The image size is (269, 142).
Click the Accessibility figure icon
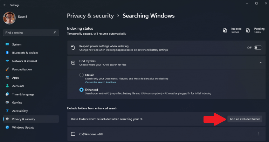point(7,111)
